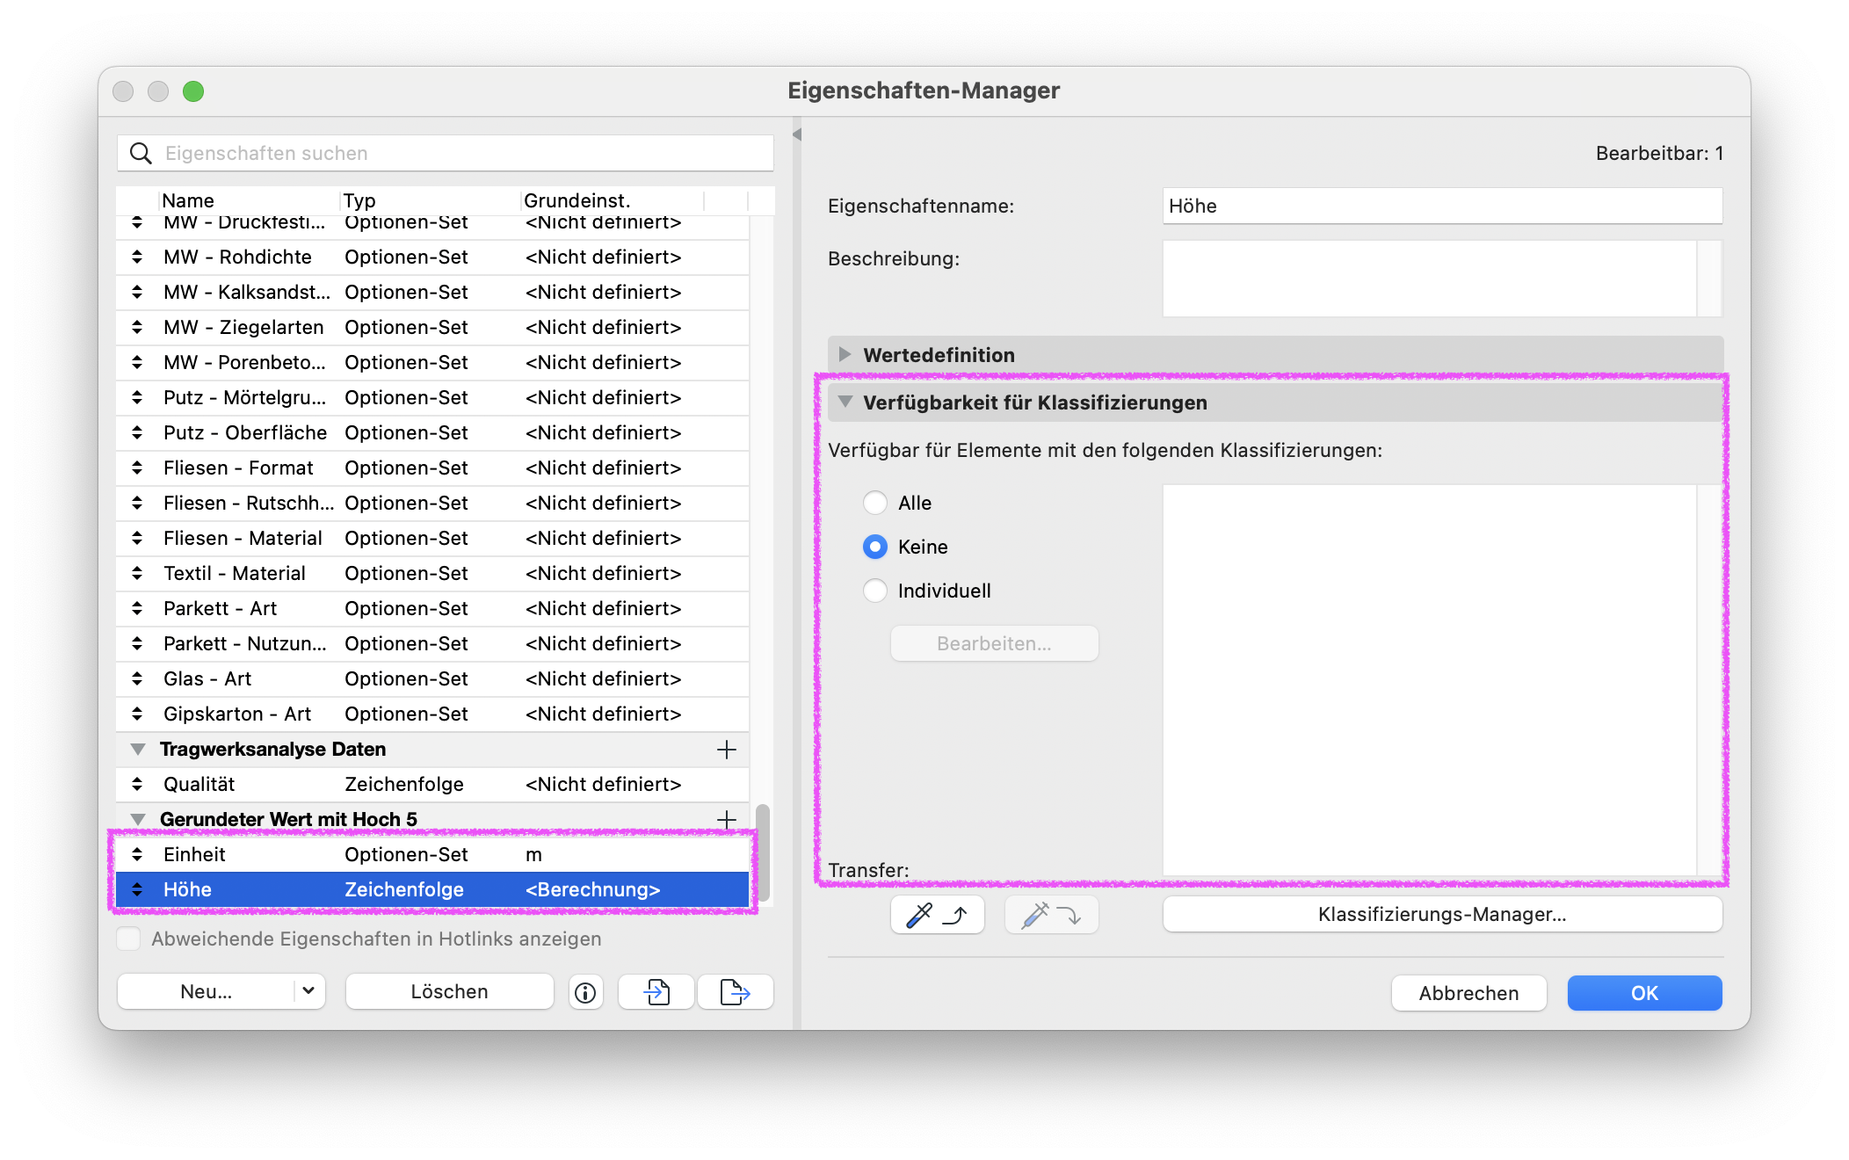1849x1160 pixels.
Task: Click the export properties icon button
Action: [735, 992]
